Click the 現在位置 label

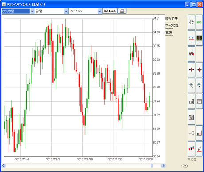(172, 19)
